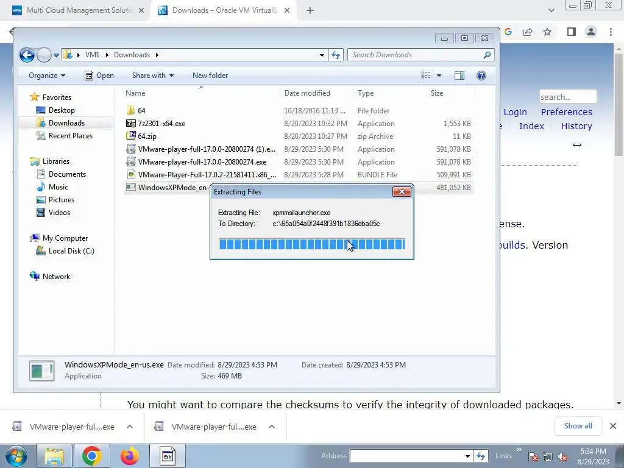Open the Organize menu
This screenshot has height=468, width=624.
click(47, 76)
